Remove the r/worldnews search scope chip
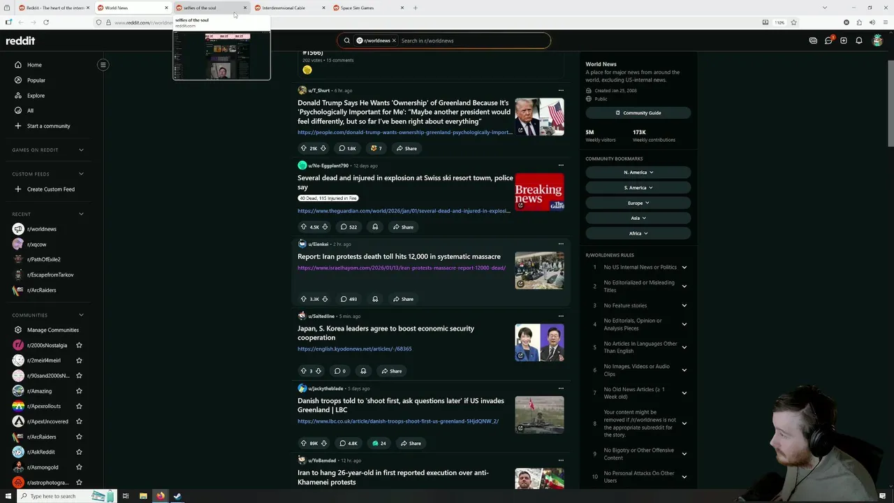894x503 pixels. [394, 41]
